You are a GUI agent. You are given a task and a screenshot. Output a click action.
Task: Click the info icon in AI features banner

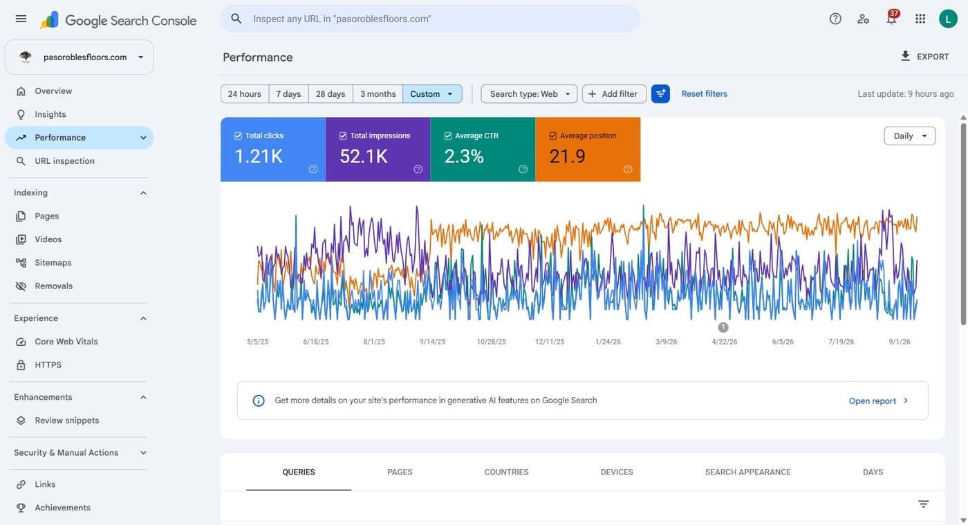pyautogui.click(x=259, y=400)
